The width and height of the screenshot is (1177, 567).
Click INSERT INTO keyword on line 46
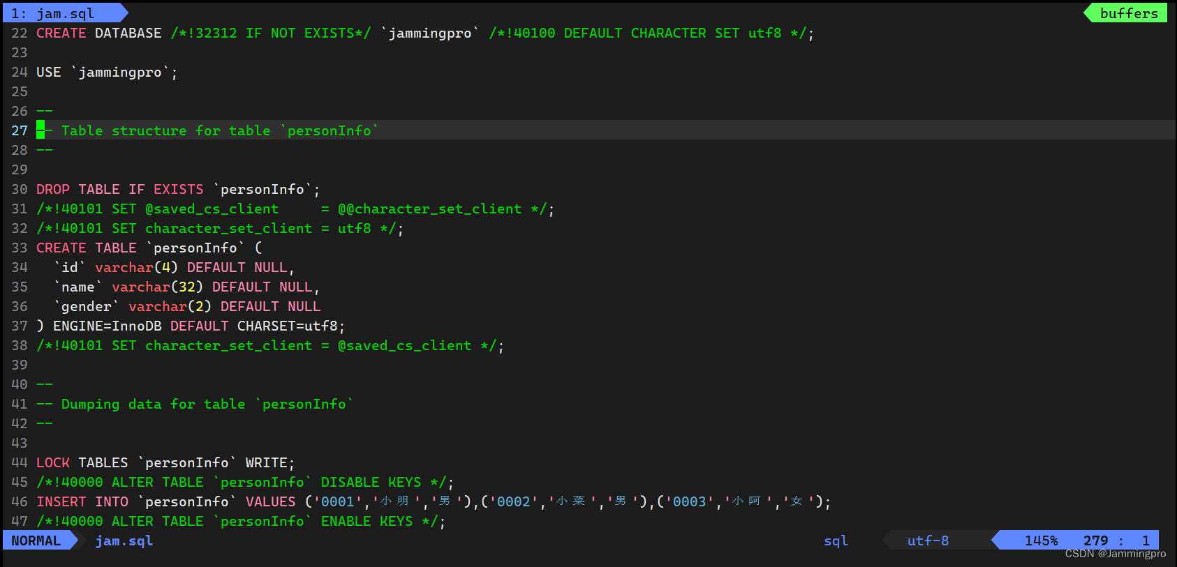point(82,501)
